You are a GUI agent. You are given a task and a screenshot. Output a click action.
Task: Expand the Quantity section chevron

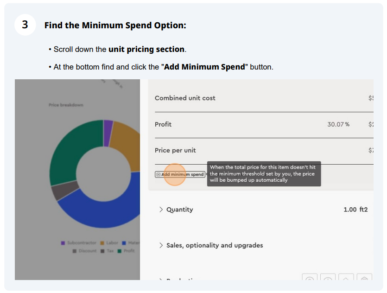pos(161,210)
